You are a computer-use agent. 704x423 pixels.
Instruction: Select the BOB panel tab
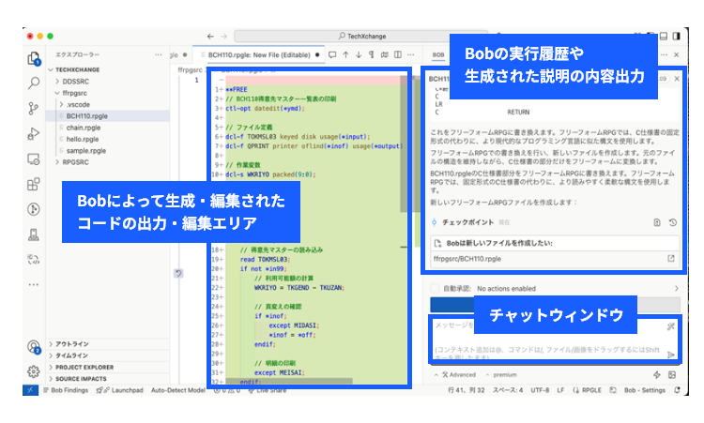[438, 54]
